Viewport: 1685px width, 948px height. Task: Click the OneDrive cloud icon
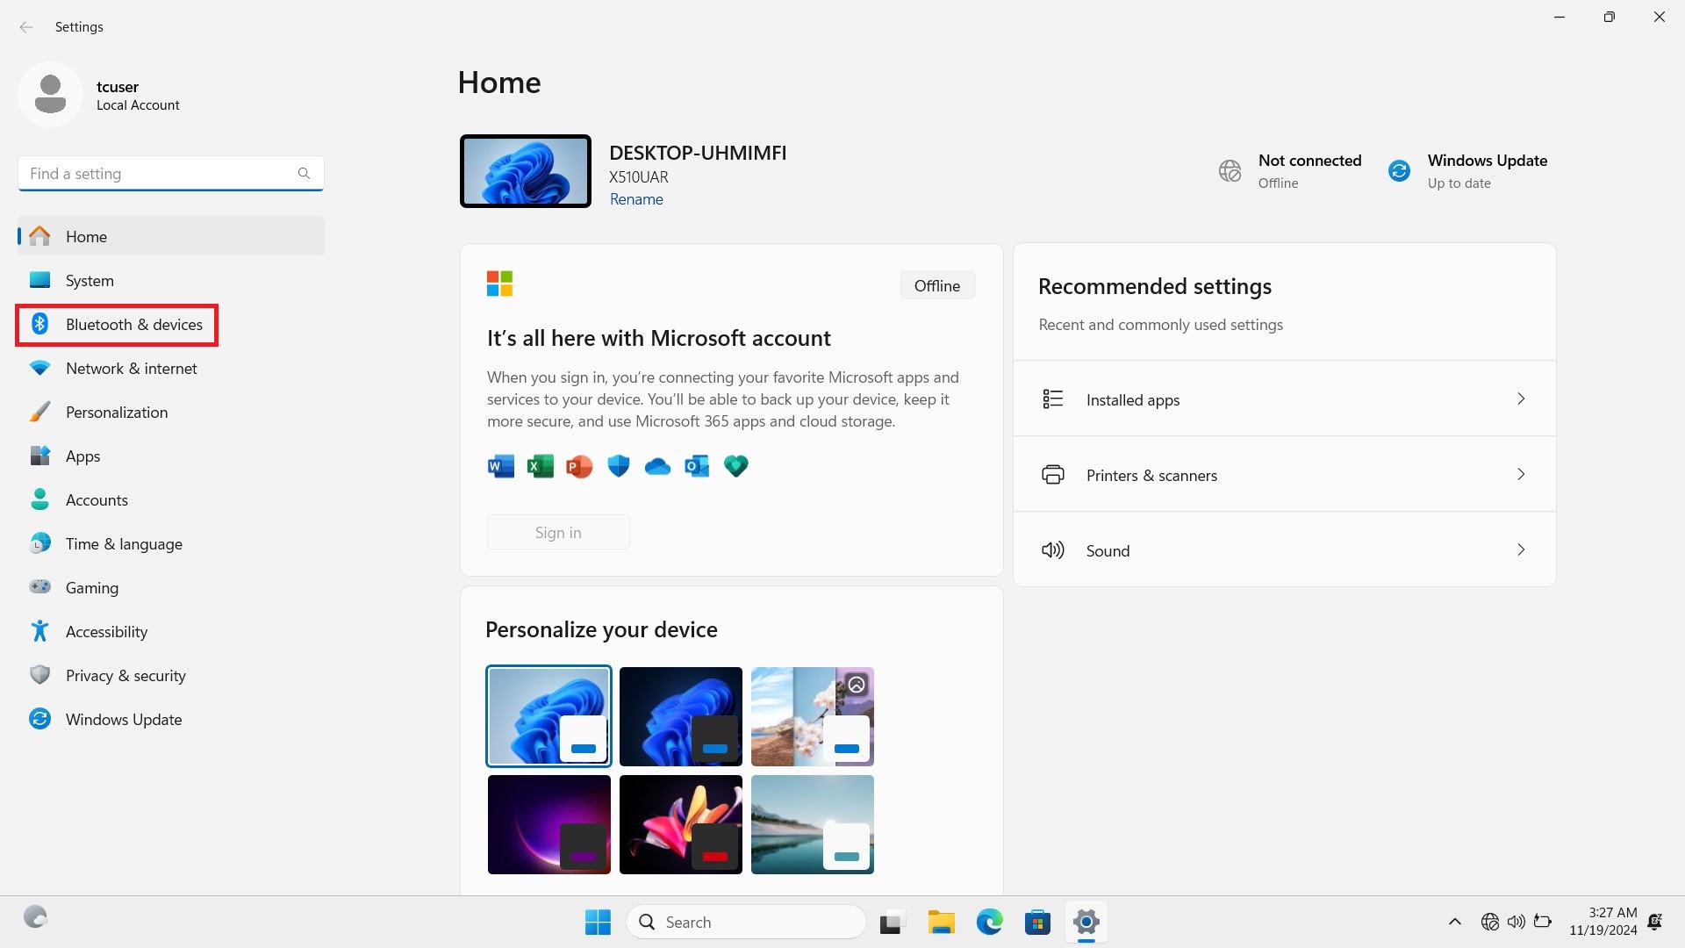tap(657, 466)
